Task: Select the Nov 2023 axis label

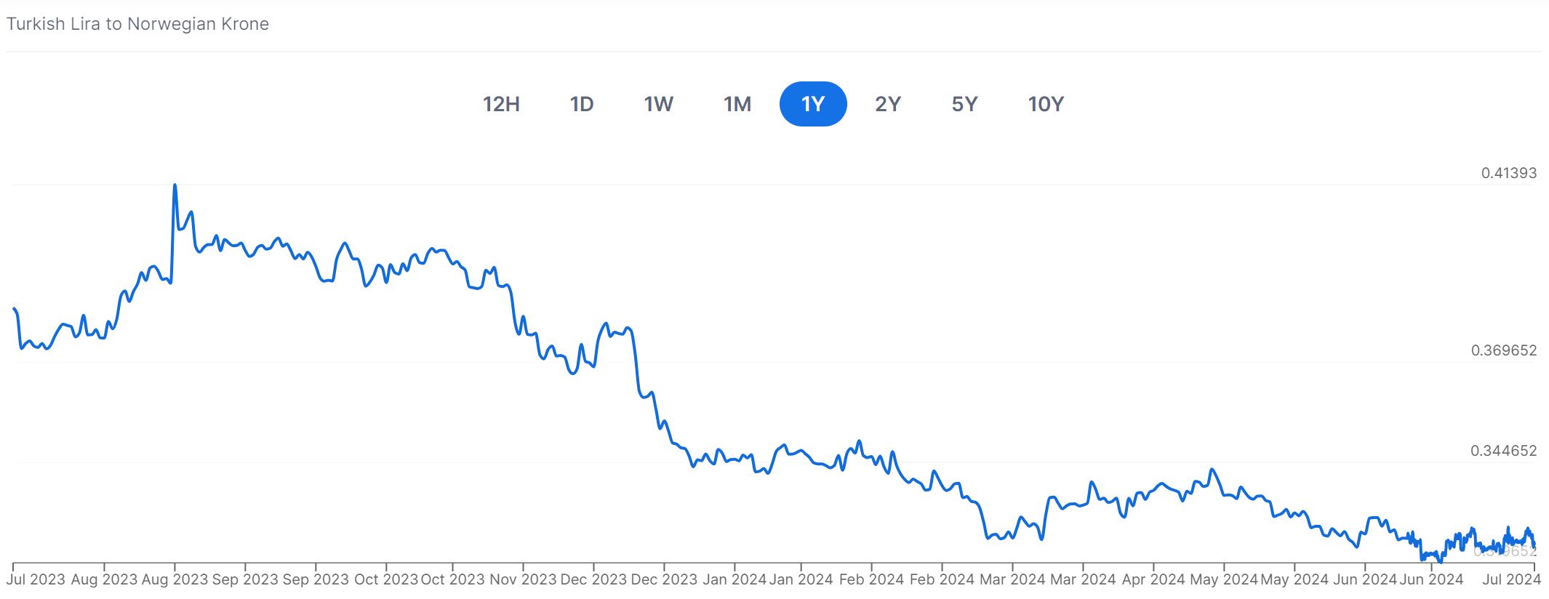Action: click(x=523, y=579)
